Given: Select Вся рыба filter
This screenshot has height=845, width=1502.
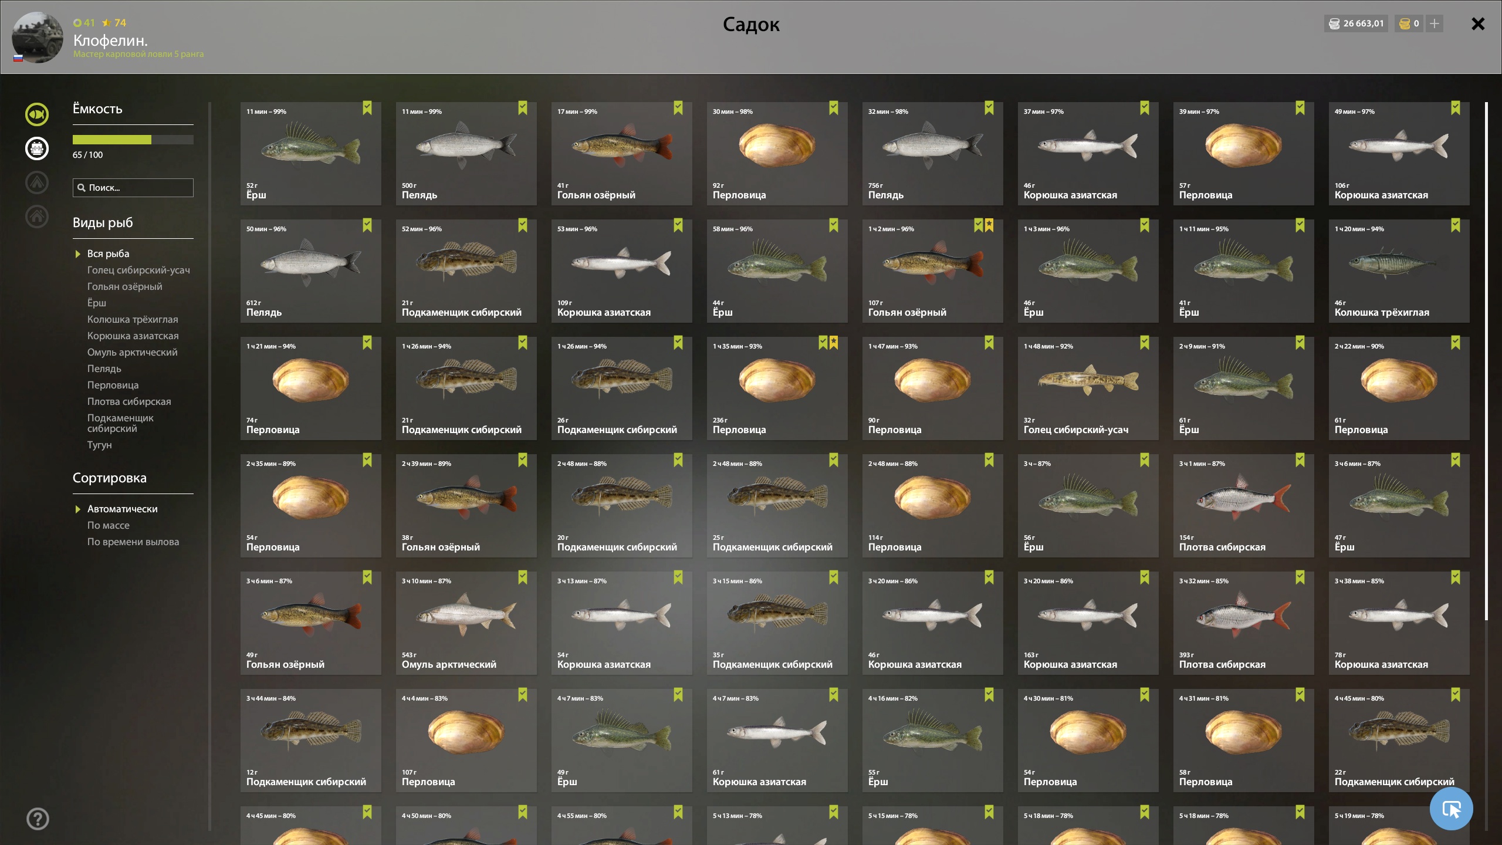Looking at the screenshot, I should (x=109, y=253).
